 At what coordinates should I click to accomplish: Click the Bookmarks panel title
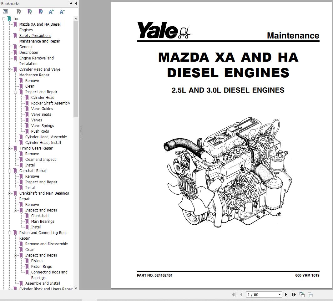click(10, 4)
